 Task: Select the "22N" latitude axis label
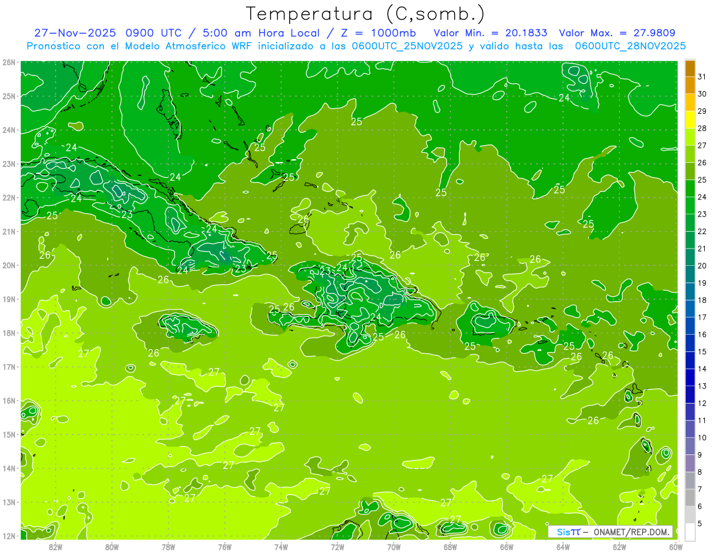(x=9, y=198)
